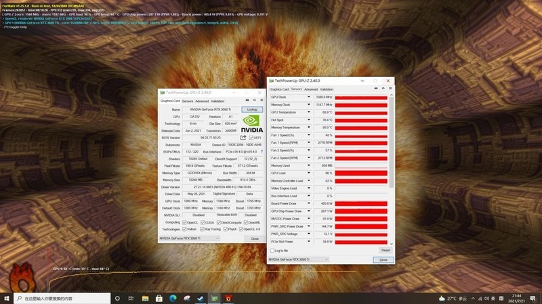Click the sensors list scroll-down arrow
Viewport: 542px width, 304px height.
[x=392, y=243]
